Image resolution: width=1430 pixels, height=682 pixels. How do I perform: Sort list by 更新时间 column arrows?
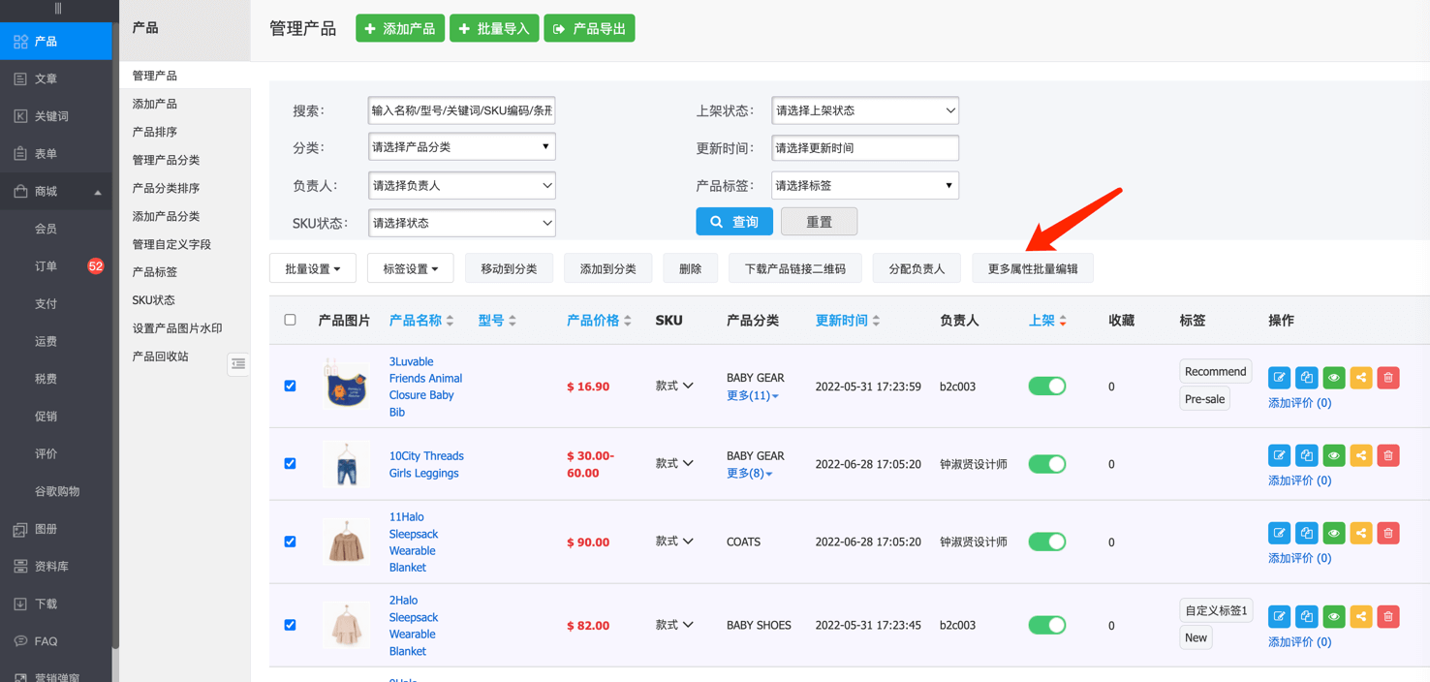pos(848,321)
